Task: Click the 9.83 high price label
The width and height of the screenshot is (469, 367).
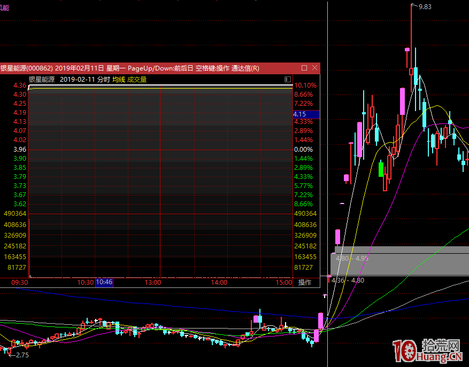Action: [425, 6]
